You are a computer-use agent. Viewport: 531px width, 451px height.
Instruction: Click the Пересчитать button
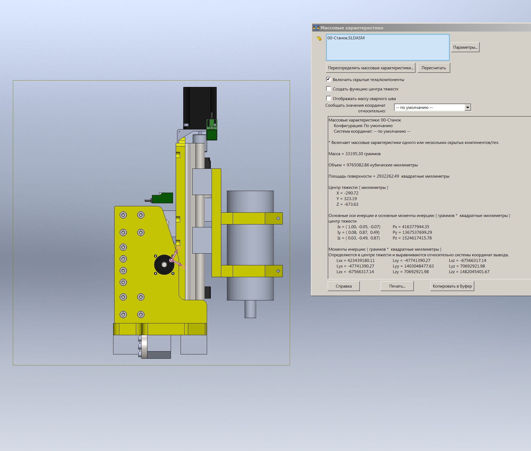coord(433,68)
